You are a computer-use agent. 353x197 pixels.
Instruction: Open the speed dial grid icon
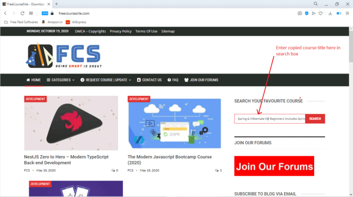[31, 13]
